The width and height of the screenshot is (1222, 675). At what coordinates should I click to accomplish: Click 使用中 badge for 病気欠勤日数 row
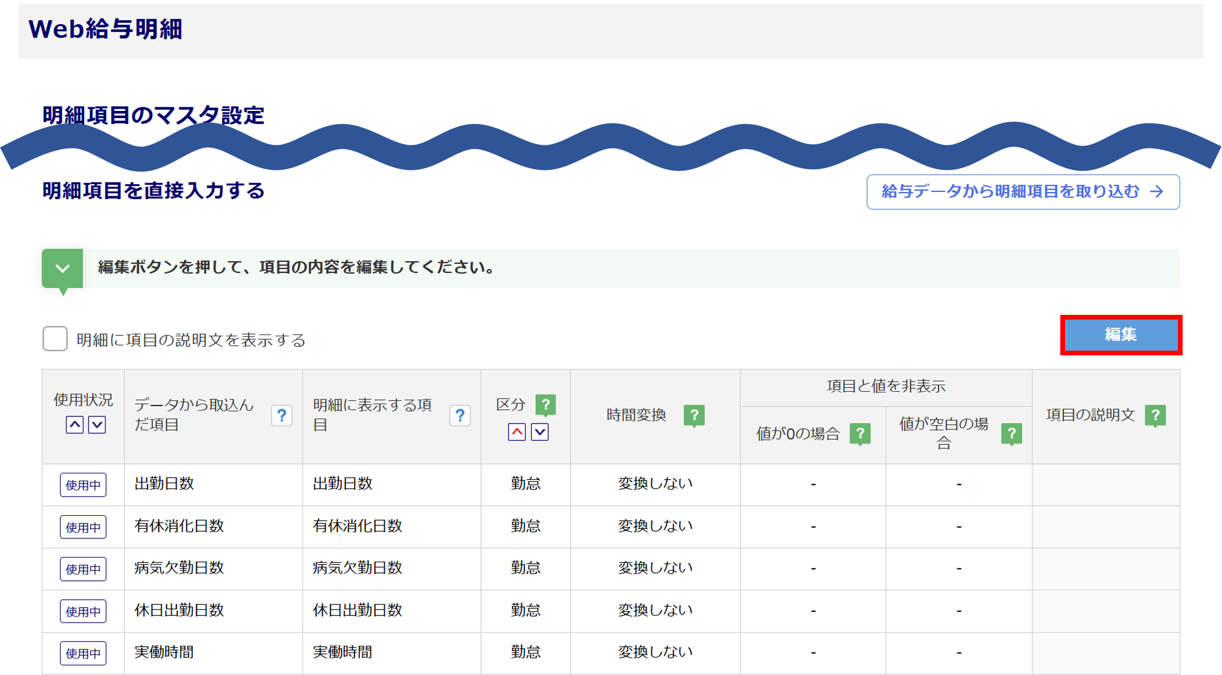[x=83, y=569]
